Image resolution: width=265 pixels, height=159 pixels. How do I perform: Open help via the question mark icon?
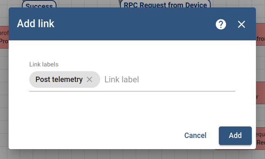click(x=221, y=24)
